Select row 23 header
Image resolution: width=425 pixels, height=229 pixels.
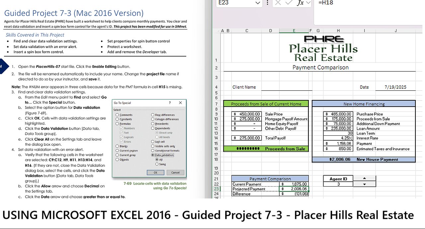(216, 189)
